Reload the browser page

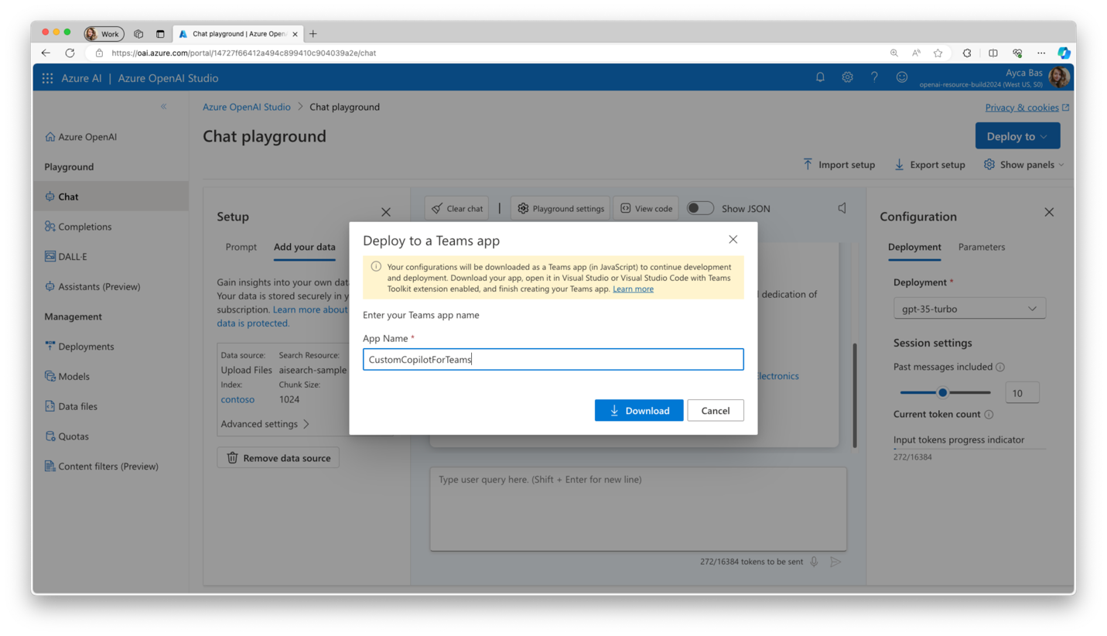(x=70, y=53)
